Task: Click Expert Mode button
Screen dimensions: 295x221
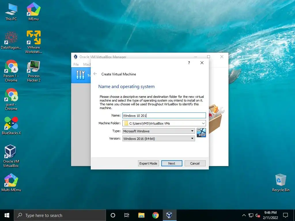Action: coord(148,163)
